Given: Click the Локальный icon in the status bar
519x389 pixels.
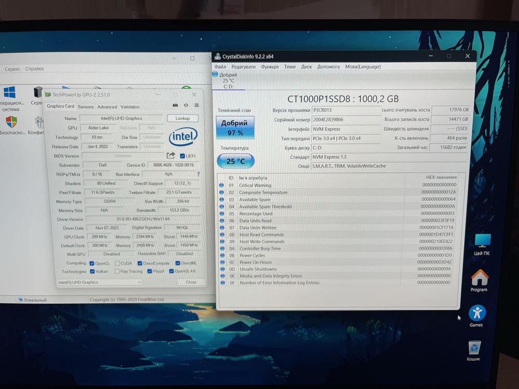Looking at the screenshot, I should pyautogui.click(x=21, y=300).
